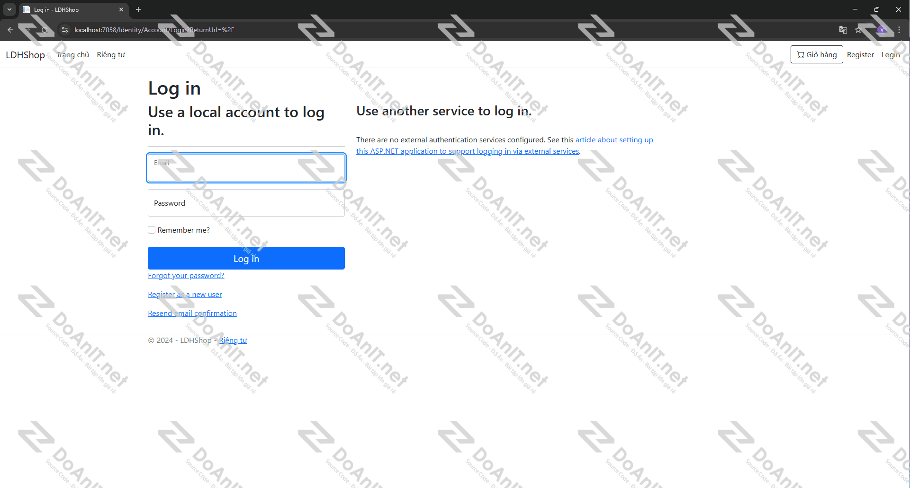Open the browser profile avatar
910x488 pixels.
[882, 30]
